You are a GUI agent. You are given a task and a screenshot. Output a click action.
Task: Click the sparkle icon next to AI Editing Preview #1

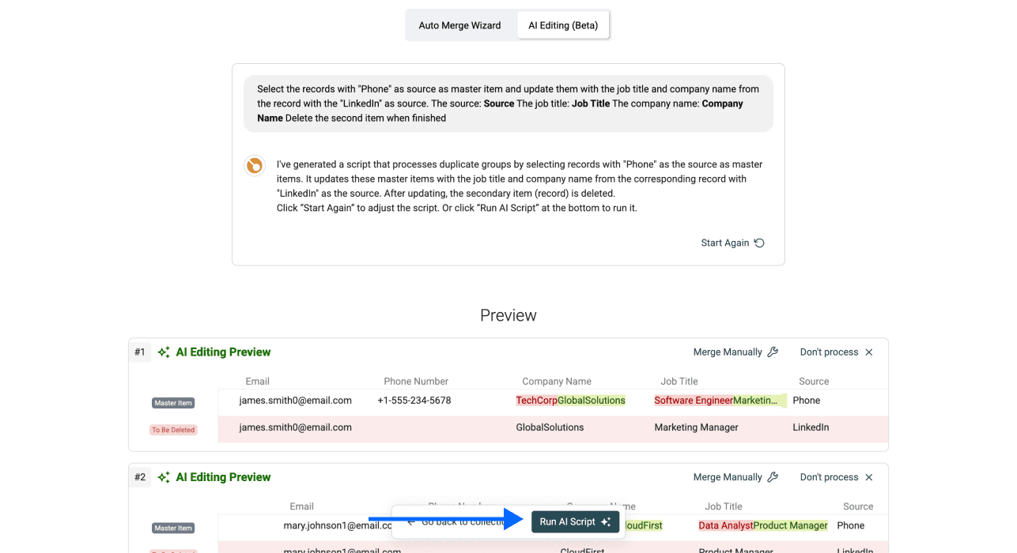164,352
